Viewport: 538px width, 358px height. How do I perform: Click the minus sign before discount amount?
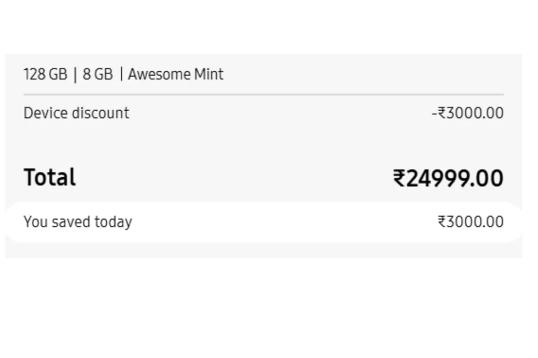click(x=434, y=114)
